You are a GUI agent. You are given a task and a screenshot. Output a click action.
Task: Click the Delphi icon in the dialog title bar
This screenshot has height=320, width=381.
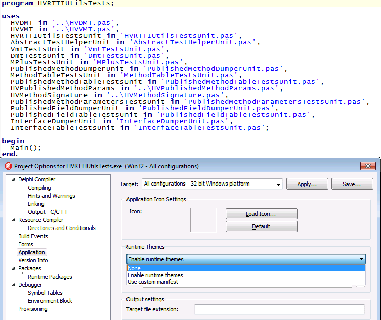[x=8, y=166]
